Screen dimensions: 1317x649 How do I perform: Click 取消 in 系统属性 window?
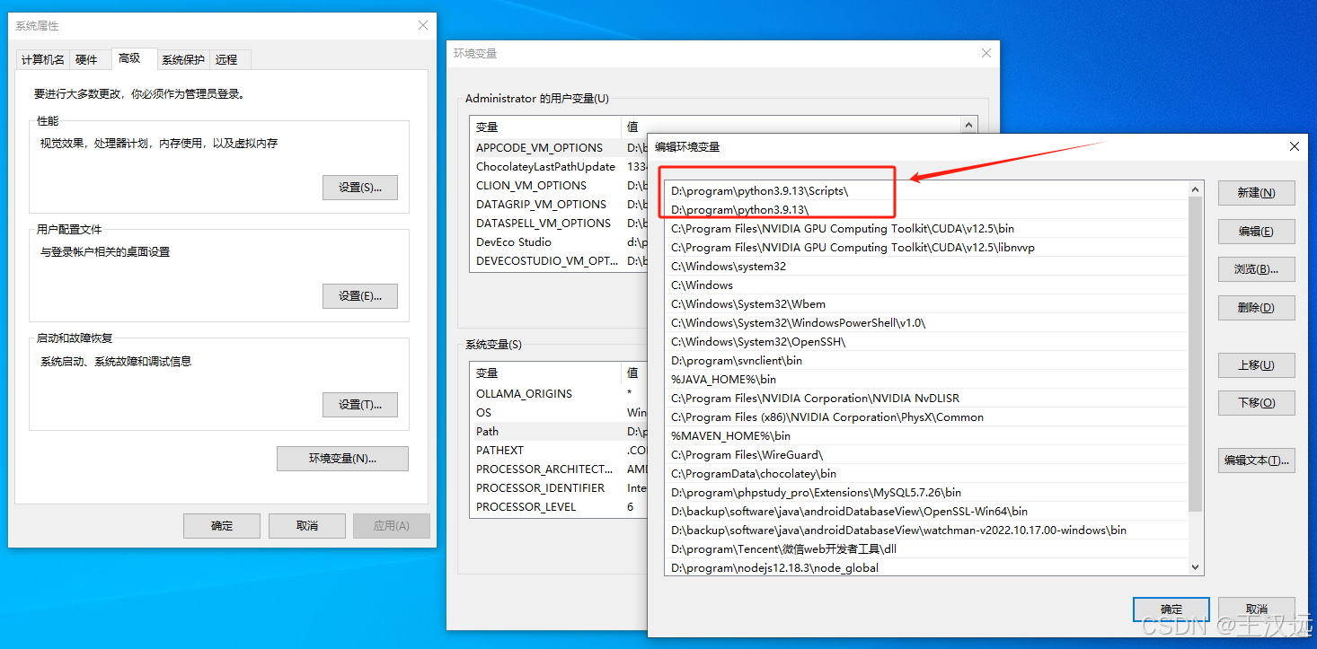click(x=307, y=526)
